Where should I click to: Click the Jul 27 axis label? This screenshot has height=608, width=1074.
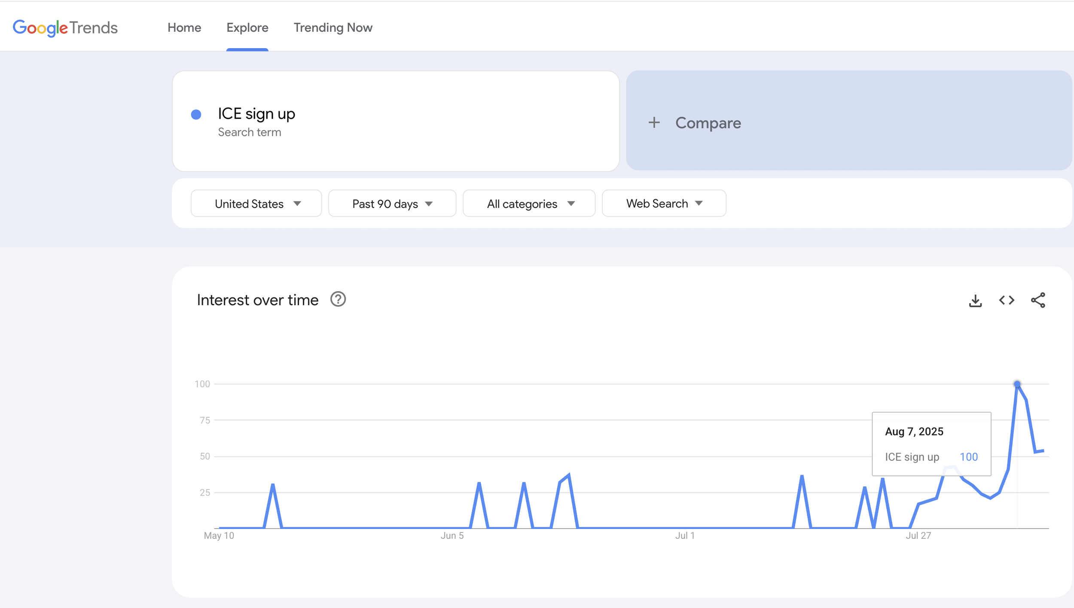pos(918,536)
